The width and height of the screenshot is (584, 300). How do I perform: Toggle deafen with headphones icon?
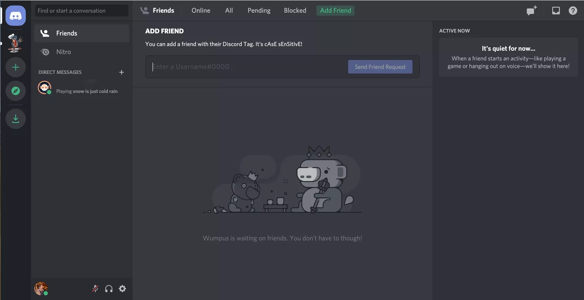click(109, 288)
